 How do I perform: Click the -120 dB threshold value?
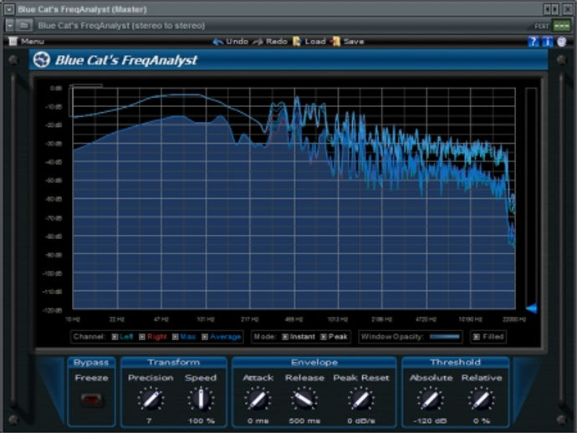click(x=430, y=420)
